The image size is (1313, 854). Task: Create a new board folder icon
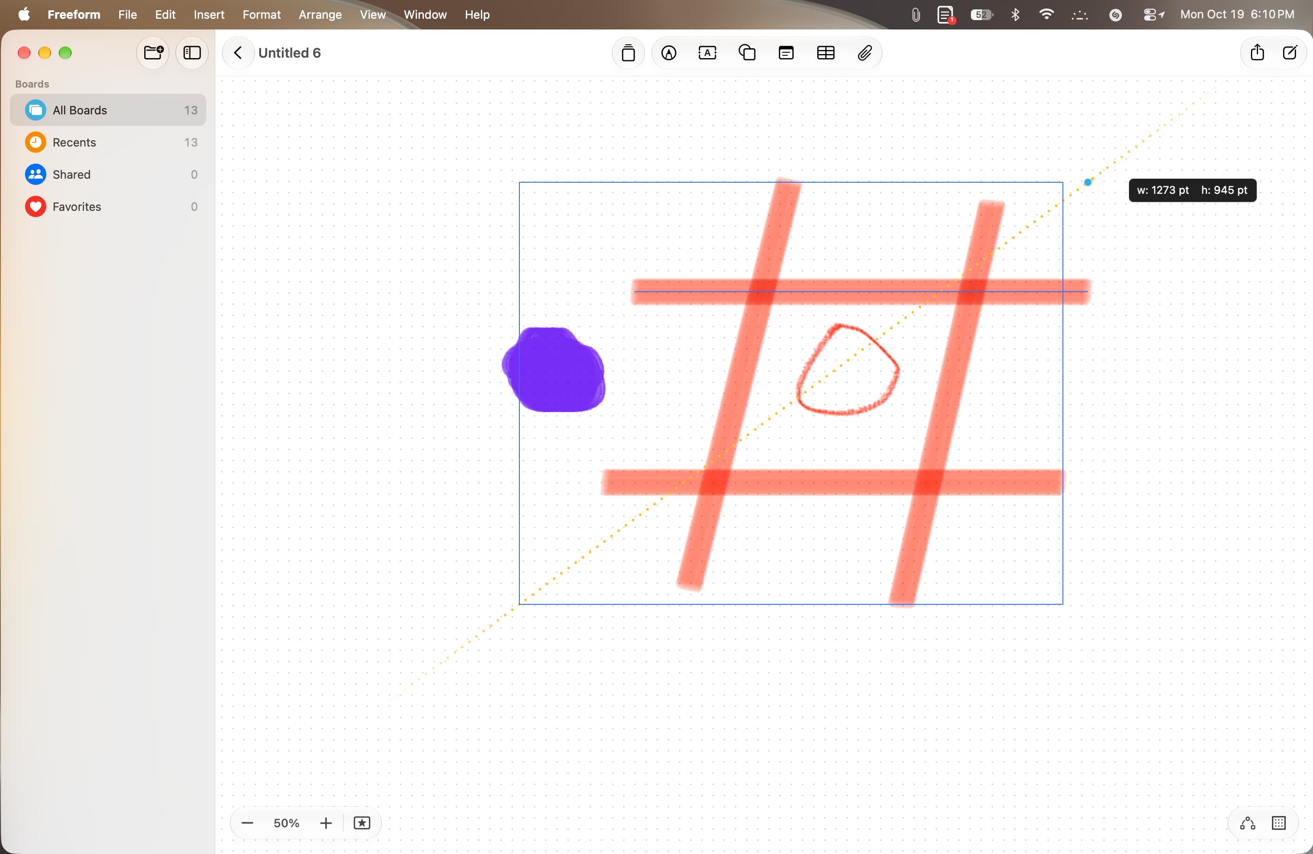tap(153, 53)
